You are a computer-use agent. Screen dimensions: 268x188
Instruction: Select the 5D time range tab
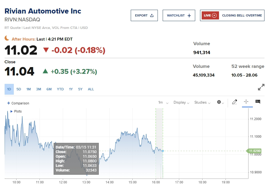19,89
